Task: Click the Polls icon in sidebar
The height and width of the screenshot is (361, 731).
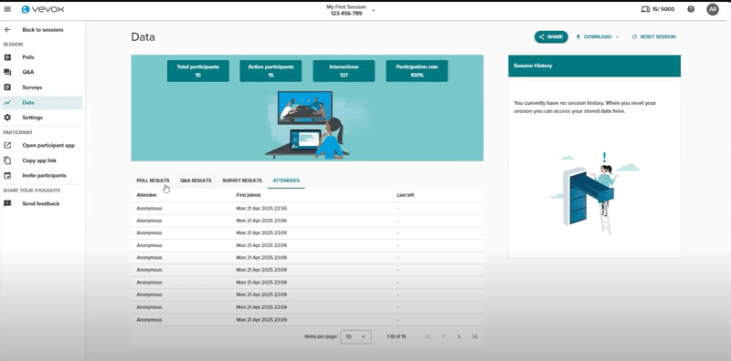Action: tap(7, 57)
